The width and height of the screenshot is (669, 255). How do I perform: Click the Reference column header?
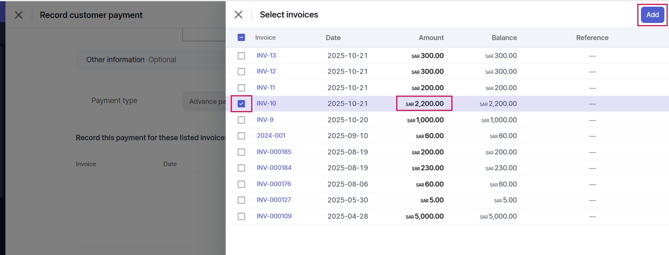[x=592, y=38]
